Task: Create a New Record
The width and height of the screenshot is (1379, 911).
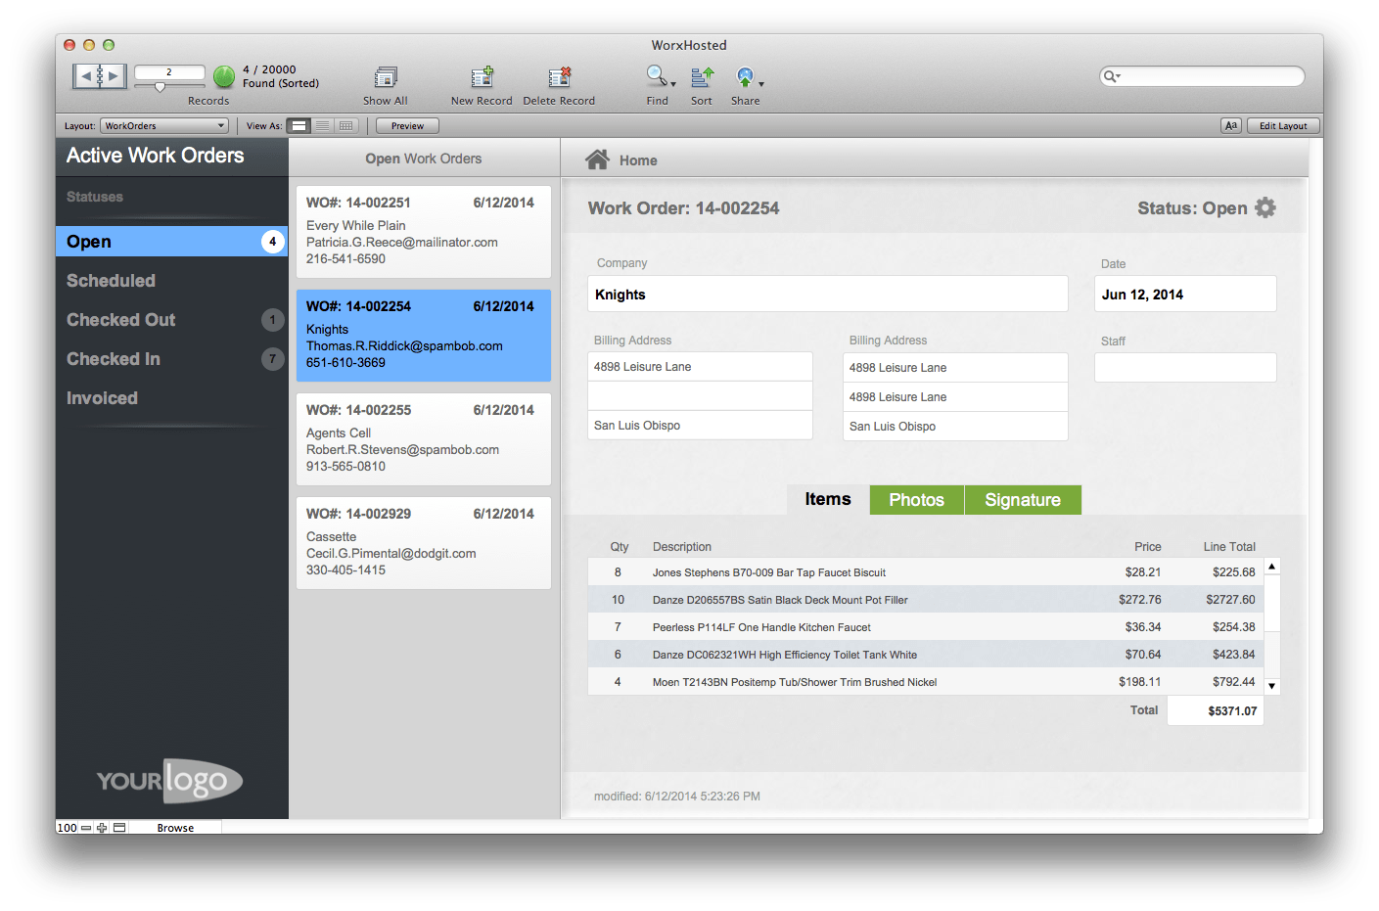Action: point(482,78)
